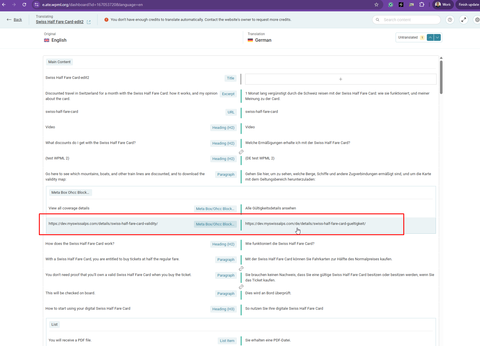Open the site information icon in the address bar
Image resolution: width=480 pixels, height=346 pixels.
click(37, 5)
